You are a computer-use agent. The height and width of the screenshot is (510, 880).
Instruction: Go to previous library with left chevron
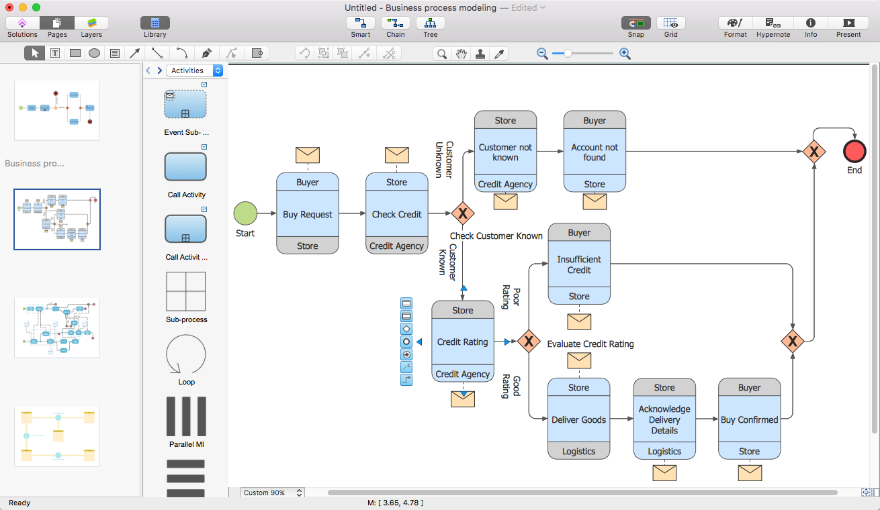pyautogui.click(x=148, y=70)
